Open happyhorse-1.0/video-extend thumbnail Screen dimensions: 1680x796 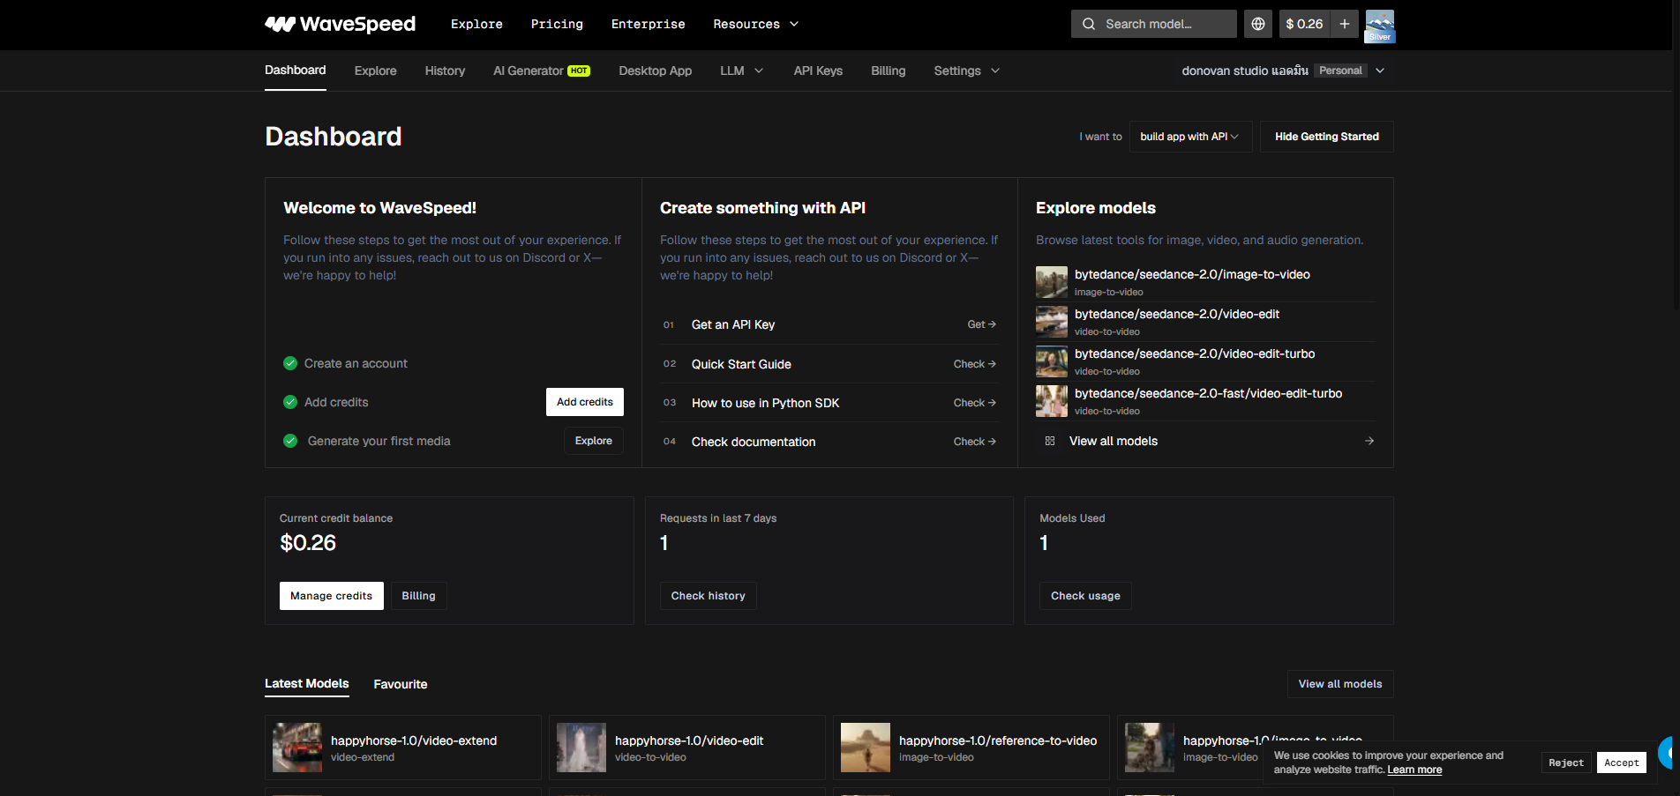pos(297,748)
